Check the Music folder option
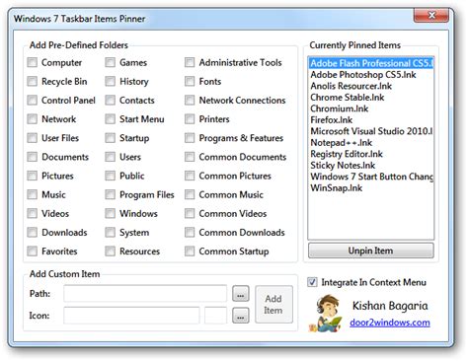 32,194
